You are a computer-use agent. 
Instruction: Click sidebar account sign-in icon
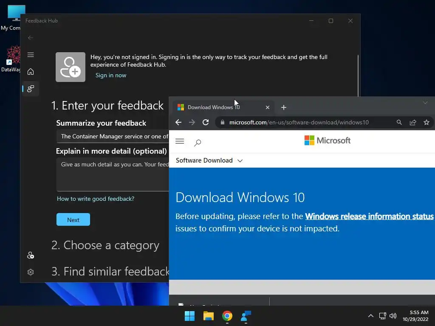coord(31,255)
